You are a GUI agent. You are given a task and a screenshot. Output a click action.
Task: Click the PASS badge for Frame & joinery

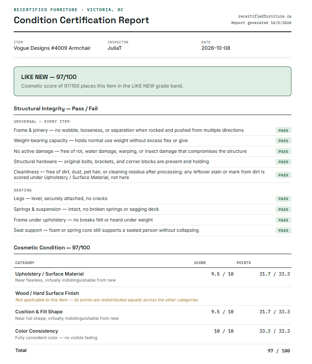pos(283,130)
